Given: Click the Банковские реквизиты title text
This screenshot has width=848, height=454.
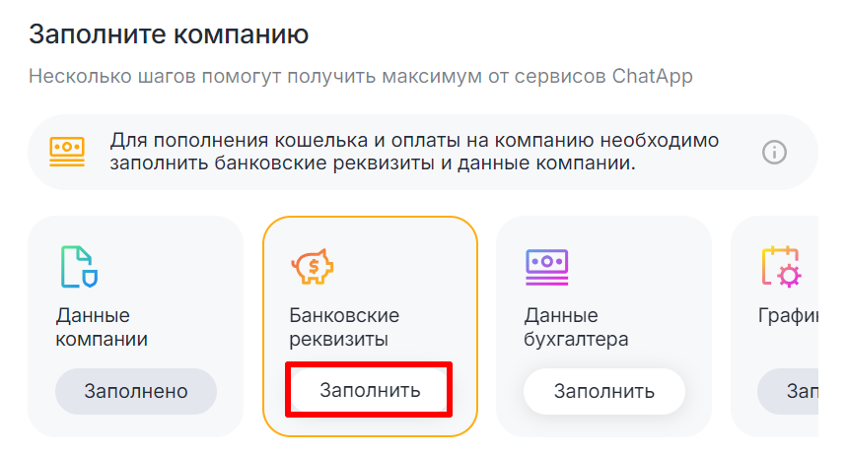Looking at the screenshot, I should pyautogui.click(x=343, y=328).
